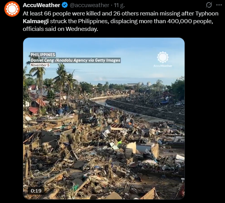Click the Daniel Ceng photo credit caption
Viewport: 225px width, 203px height.
75,60
